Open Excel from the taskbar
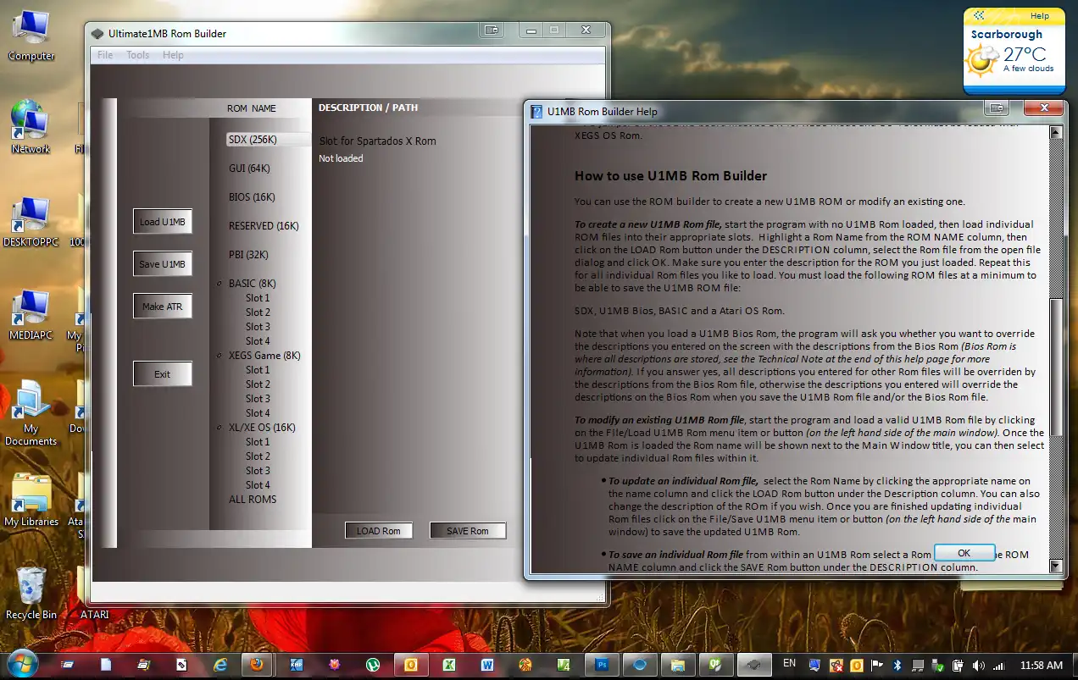The height and width of the screenshot is (680, 1078). coord(450,665)
